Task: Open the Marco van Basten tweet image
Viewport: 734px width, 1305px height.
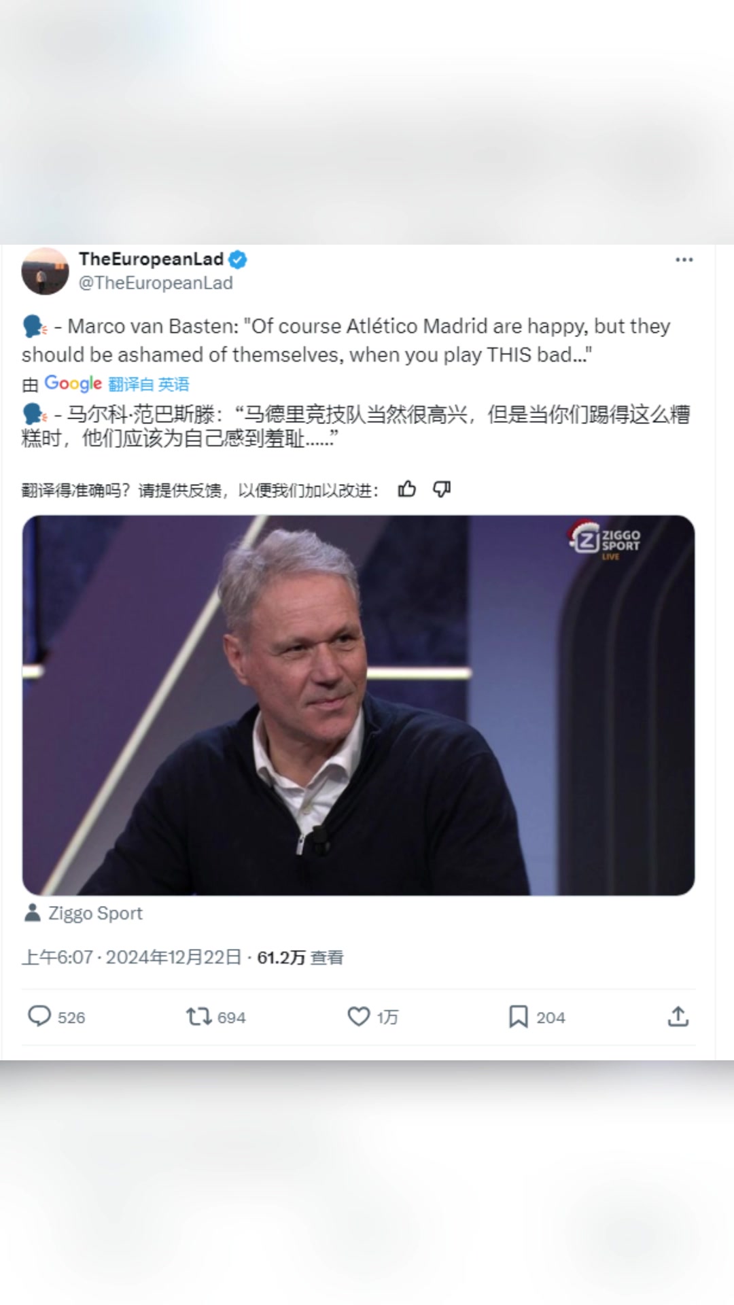Action: point(358,705)
